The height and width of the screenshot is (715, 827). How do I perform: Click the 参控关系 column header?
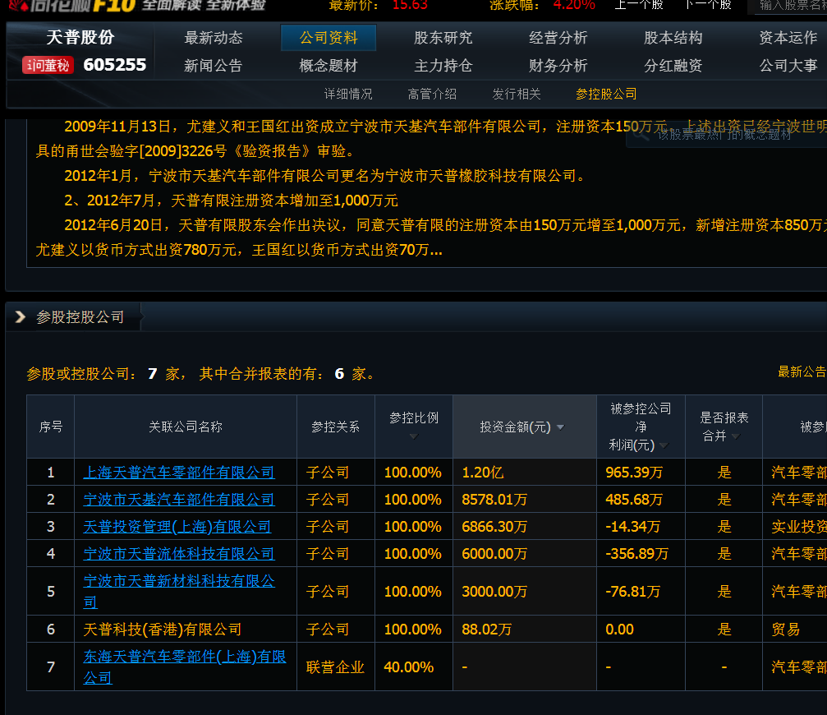335,427
